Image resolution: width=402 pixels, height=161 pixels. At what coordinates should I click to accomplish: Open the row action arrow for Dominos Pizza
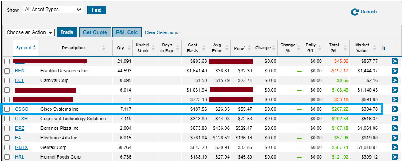[394, 128]
